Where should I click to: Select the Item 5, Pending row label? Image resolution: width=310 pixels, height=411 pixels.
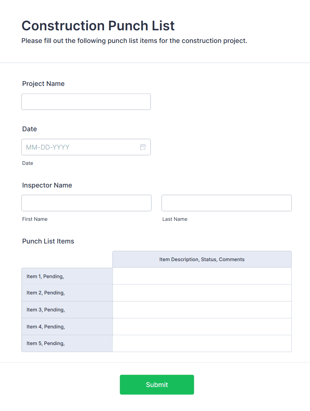[x=46, y=343]
